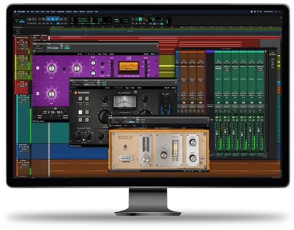Click Paste in the MC77 plugin toolbar
Viewport: 294px width, 230px height.
click(x=105, y=54)
